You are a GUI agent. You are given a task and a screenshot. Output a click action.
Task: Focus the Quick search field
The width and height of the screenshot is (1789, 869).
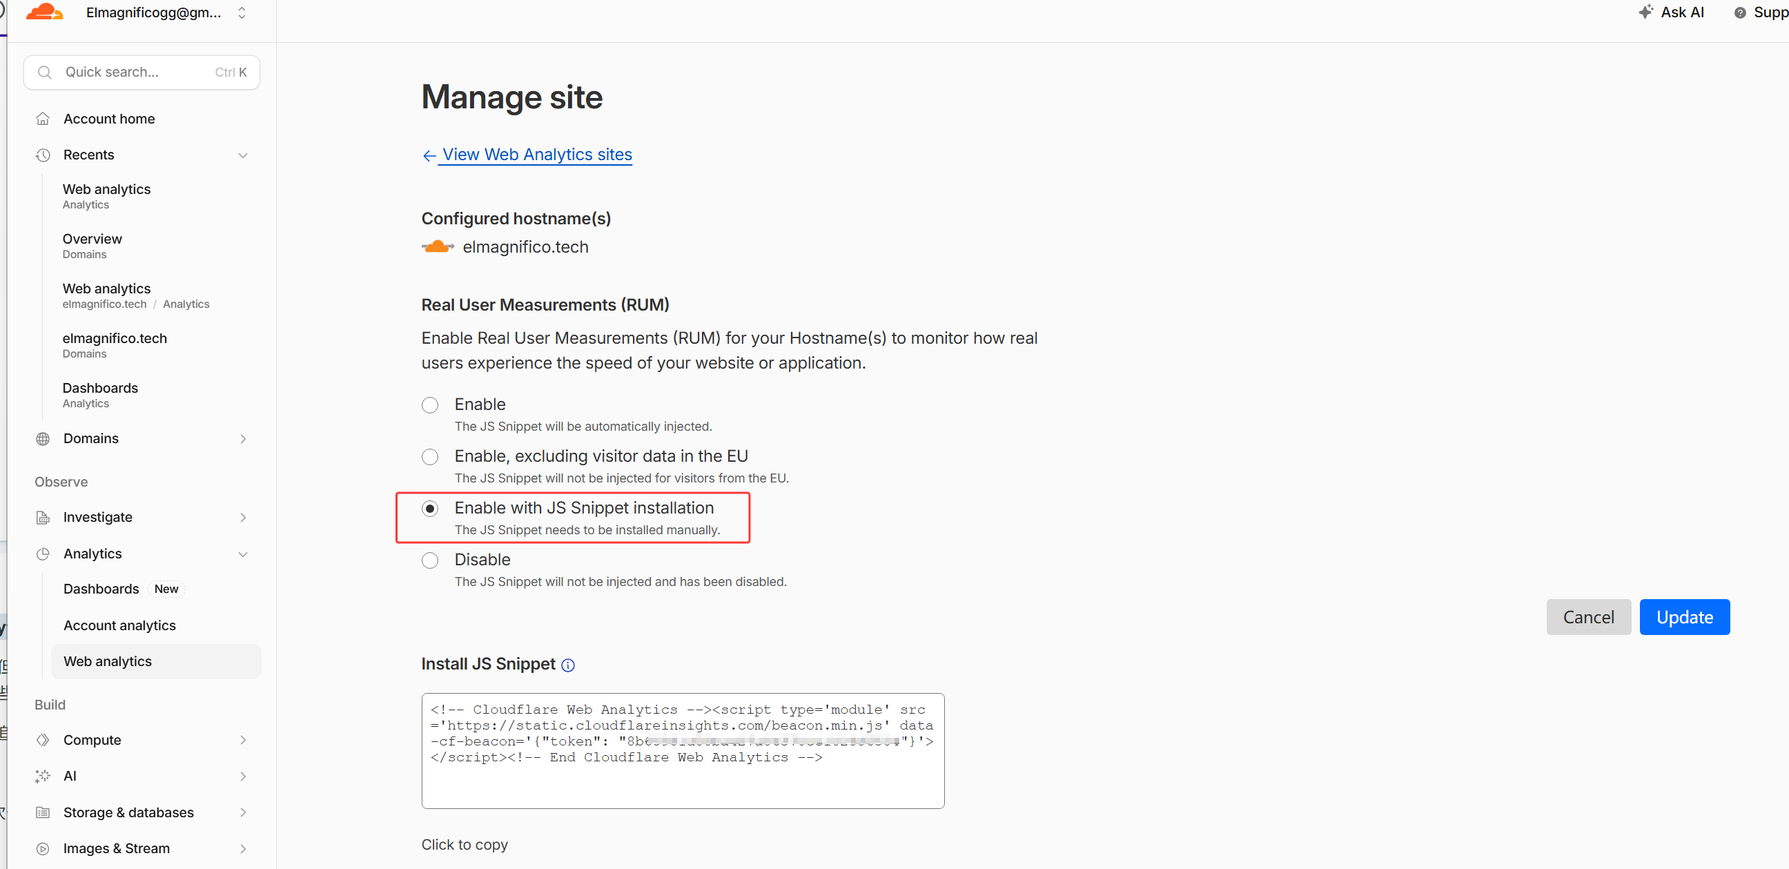141,72
